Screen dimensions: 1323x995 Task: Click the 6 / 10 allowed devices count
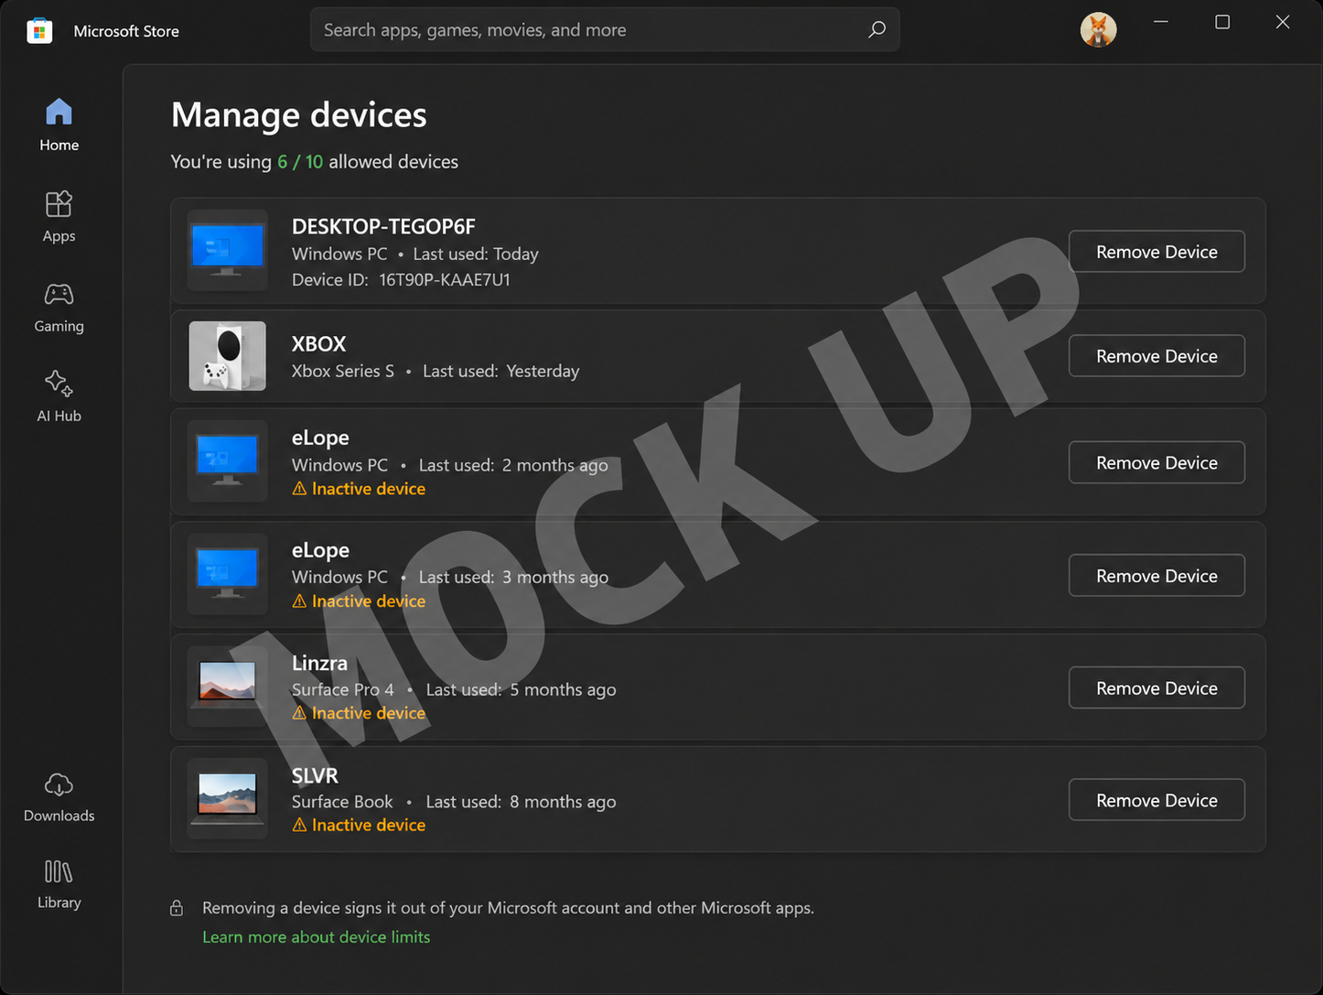point(300,162)
